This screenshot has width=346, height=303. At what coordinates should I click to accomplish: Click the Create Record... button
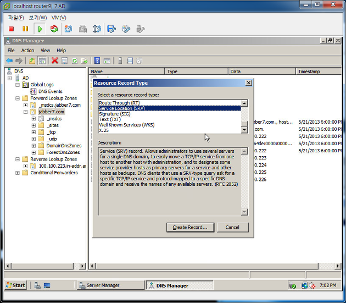(x=190, y=228)
